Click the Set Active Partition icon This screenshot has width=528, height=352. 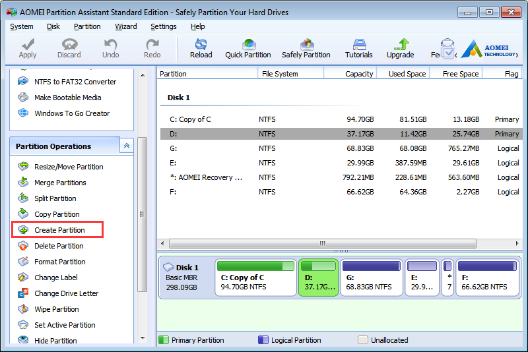23,325
